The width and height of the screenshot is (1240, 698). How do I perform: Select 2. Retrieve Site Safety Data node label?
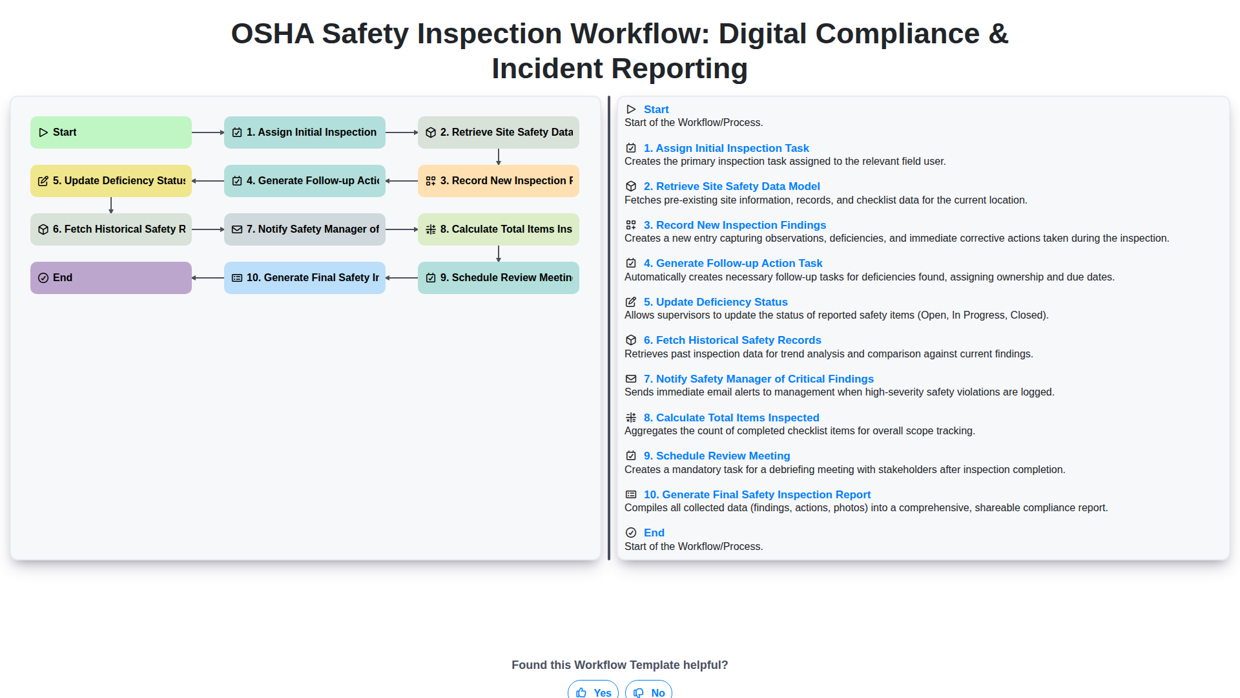(x=506, y=132)
